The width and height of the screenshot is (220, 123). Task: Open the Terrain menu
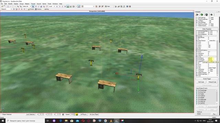tap(33, 4)
